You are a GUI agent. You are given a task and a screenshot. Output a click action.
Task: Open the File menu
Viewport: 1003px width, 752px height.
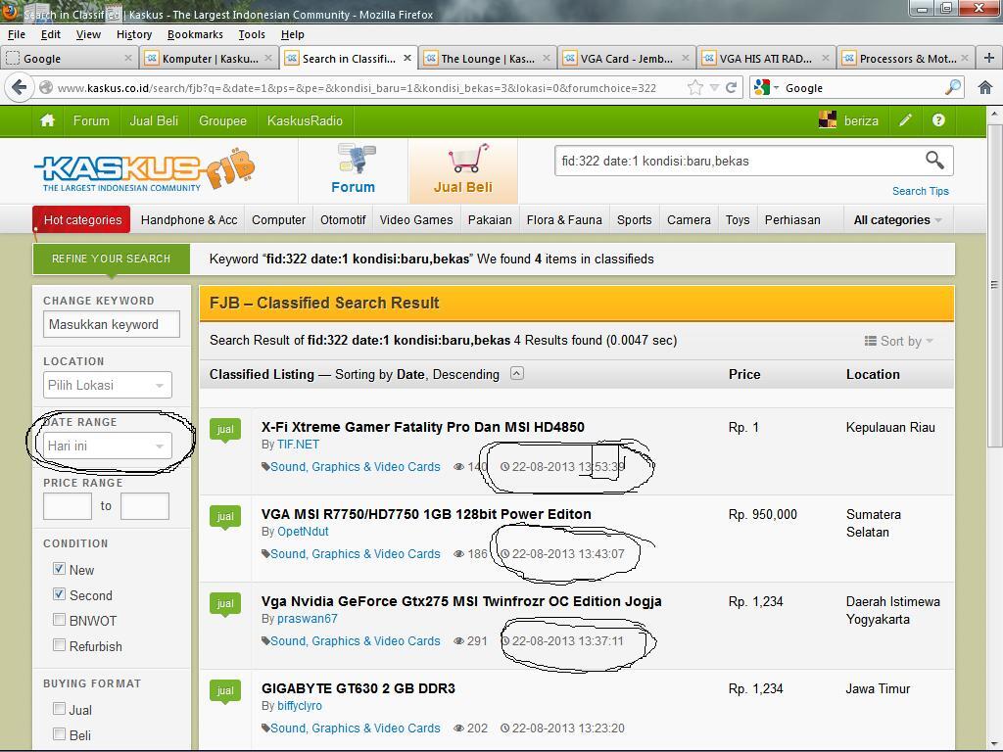point(17,34)
